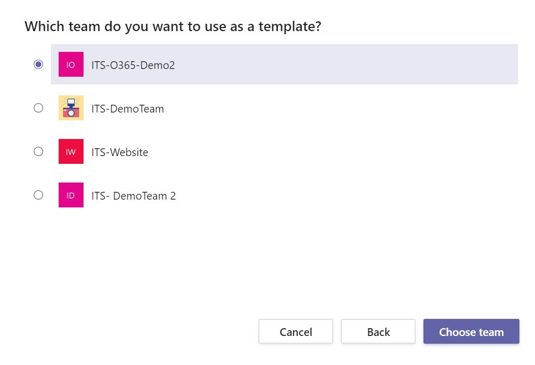Pick the ITS- DemoTeam 2 radio button

pos(38,195)
